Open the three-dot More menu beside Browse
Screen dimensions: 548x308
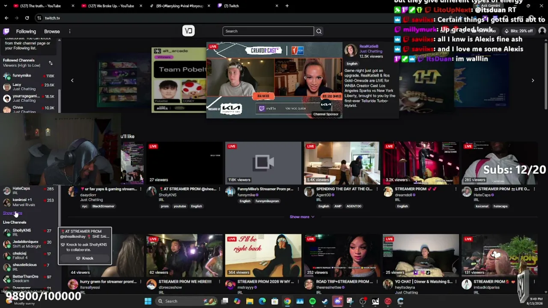pyautogui.click(x=69, y=31)
